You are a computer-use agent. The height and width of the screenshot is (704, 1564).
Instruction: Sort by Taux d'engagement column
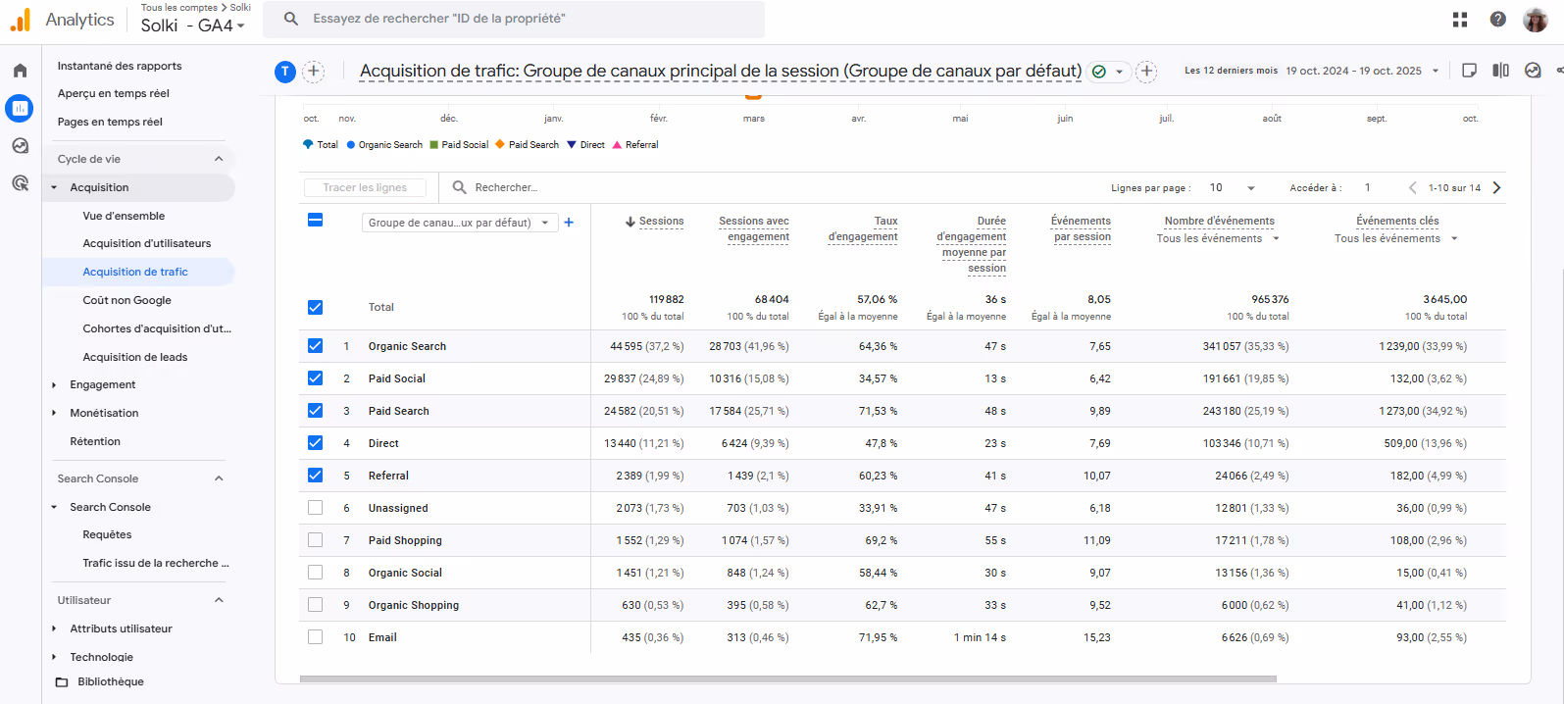click(863, 228)
